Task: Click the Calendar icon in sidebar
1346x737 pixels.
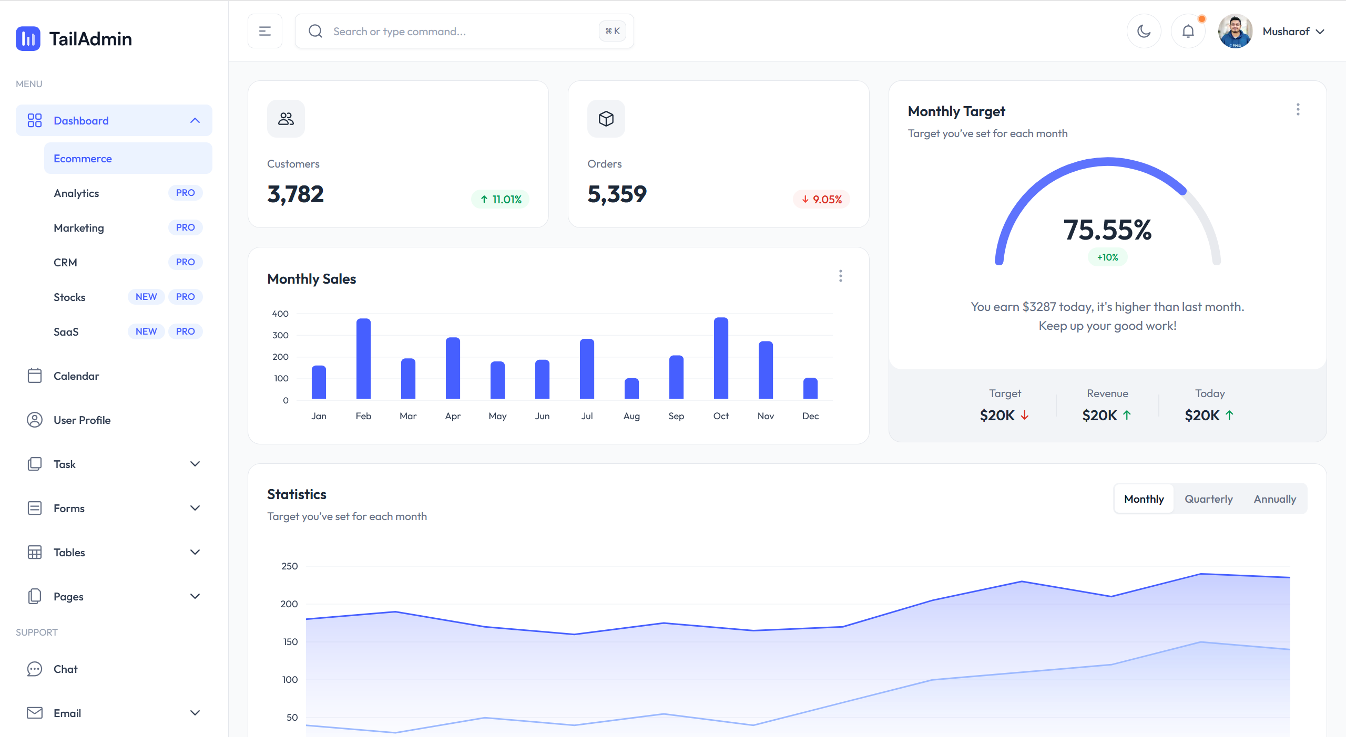Action: point(35,376)
